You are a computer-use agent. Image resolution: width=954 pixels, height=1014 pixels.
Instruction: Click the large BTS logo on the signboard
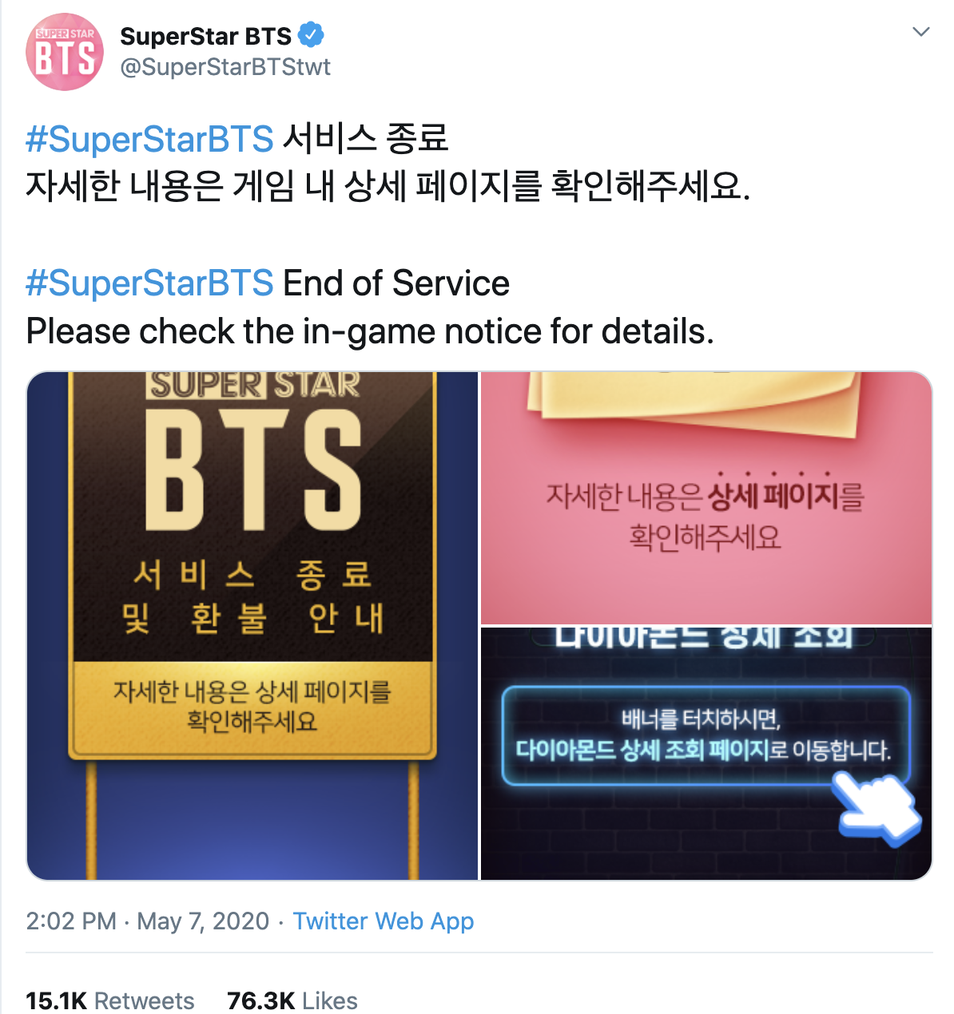252,469
